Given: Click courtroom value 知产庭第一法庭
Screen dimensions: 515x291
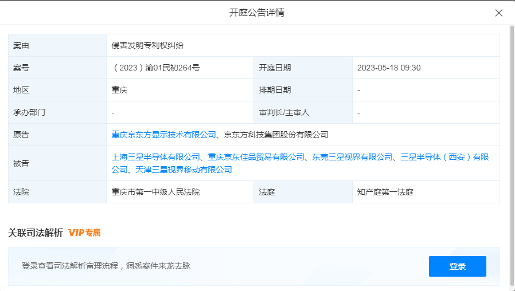Looking at the screenshot, I should click(385, 192).
